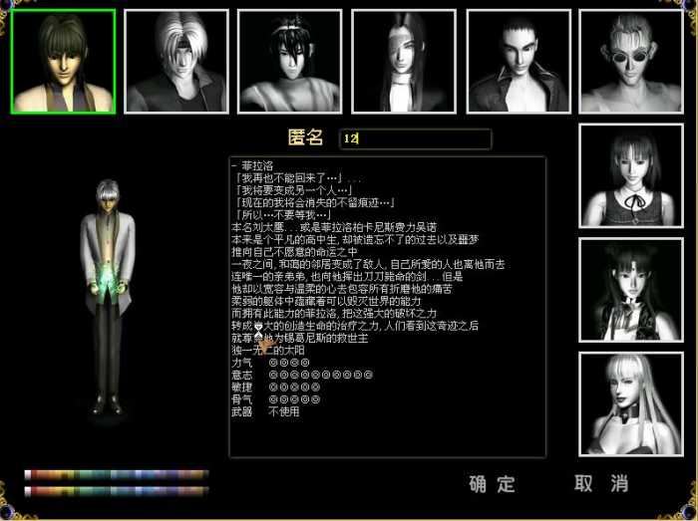Choose the dark-haired girl in vest portrait
Screen dimensions: 698x521
[631, 290]
